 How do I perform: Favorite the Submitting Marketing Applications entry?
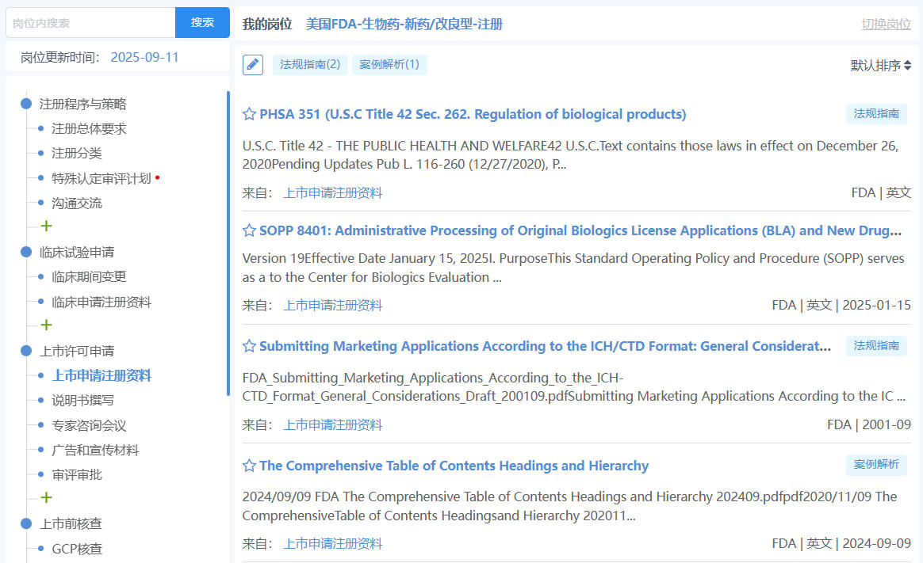point(249,346)
